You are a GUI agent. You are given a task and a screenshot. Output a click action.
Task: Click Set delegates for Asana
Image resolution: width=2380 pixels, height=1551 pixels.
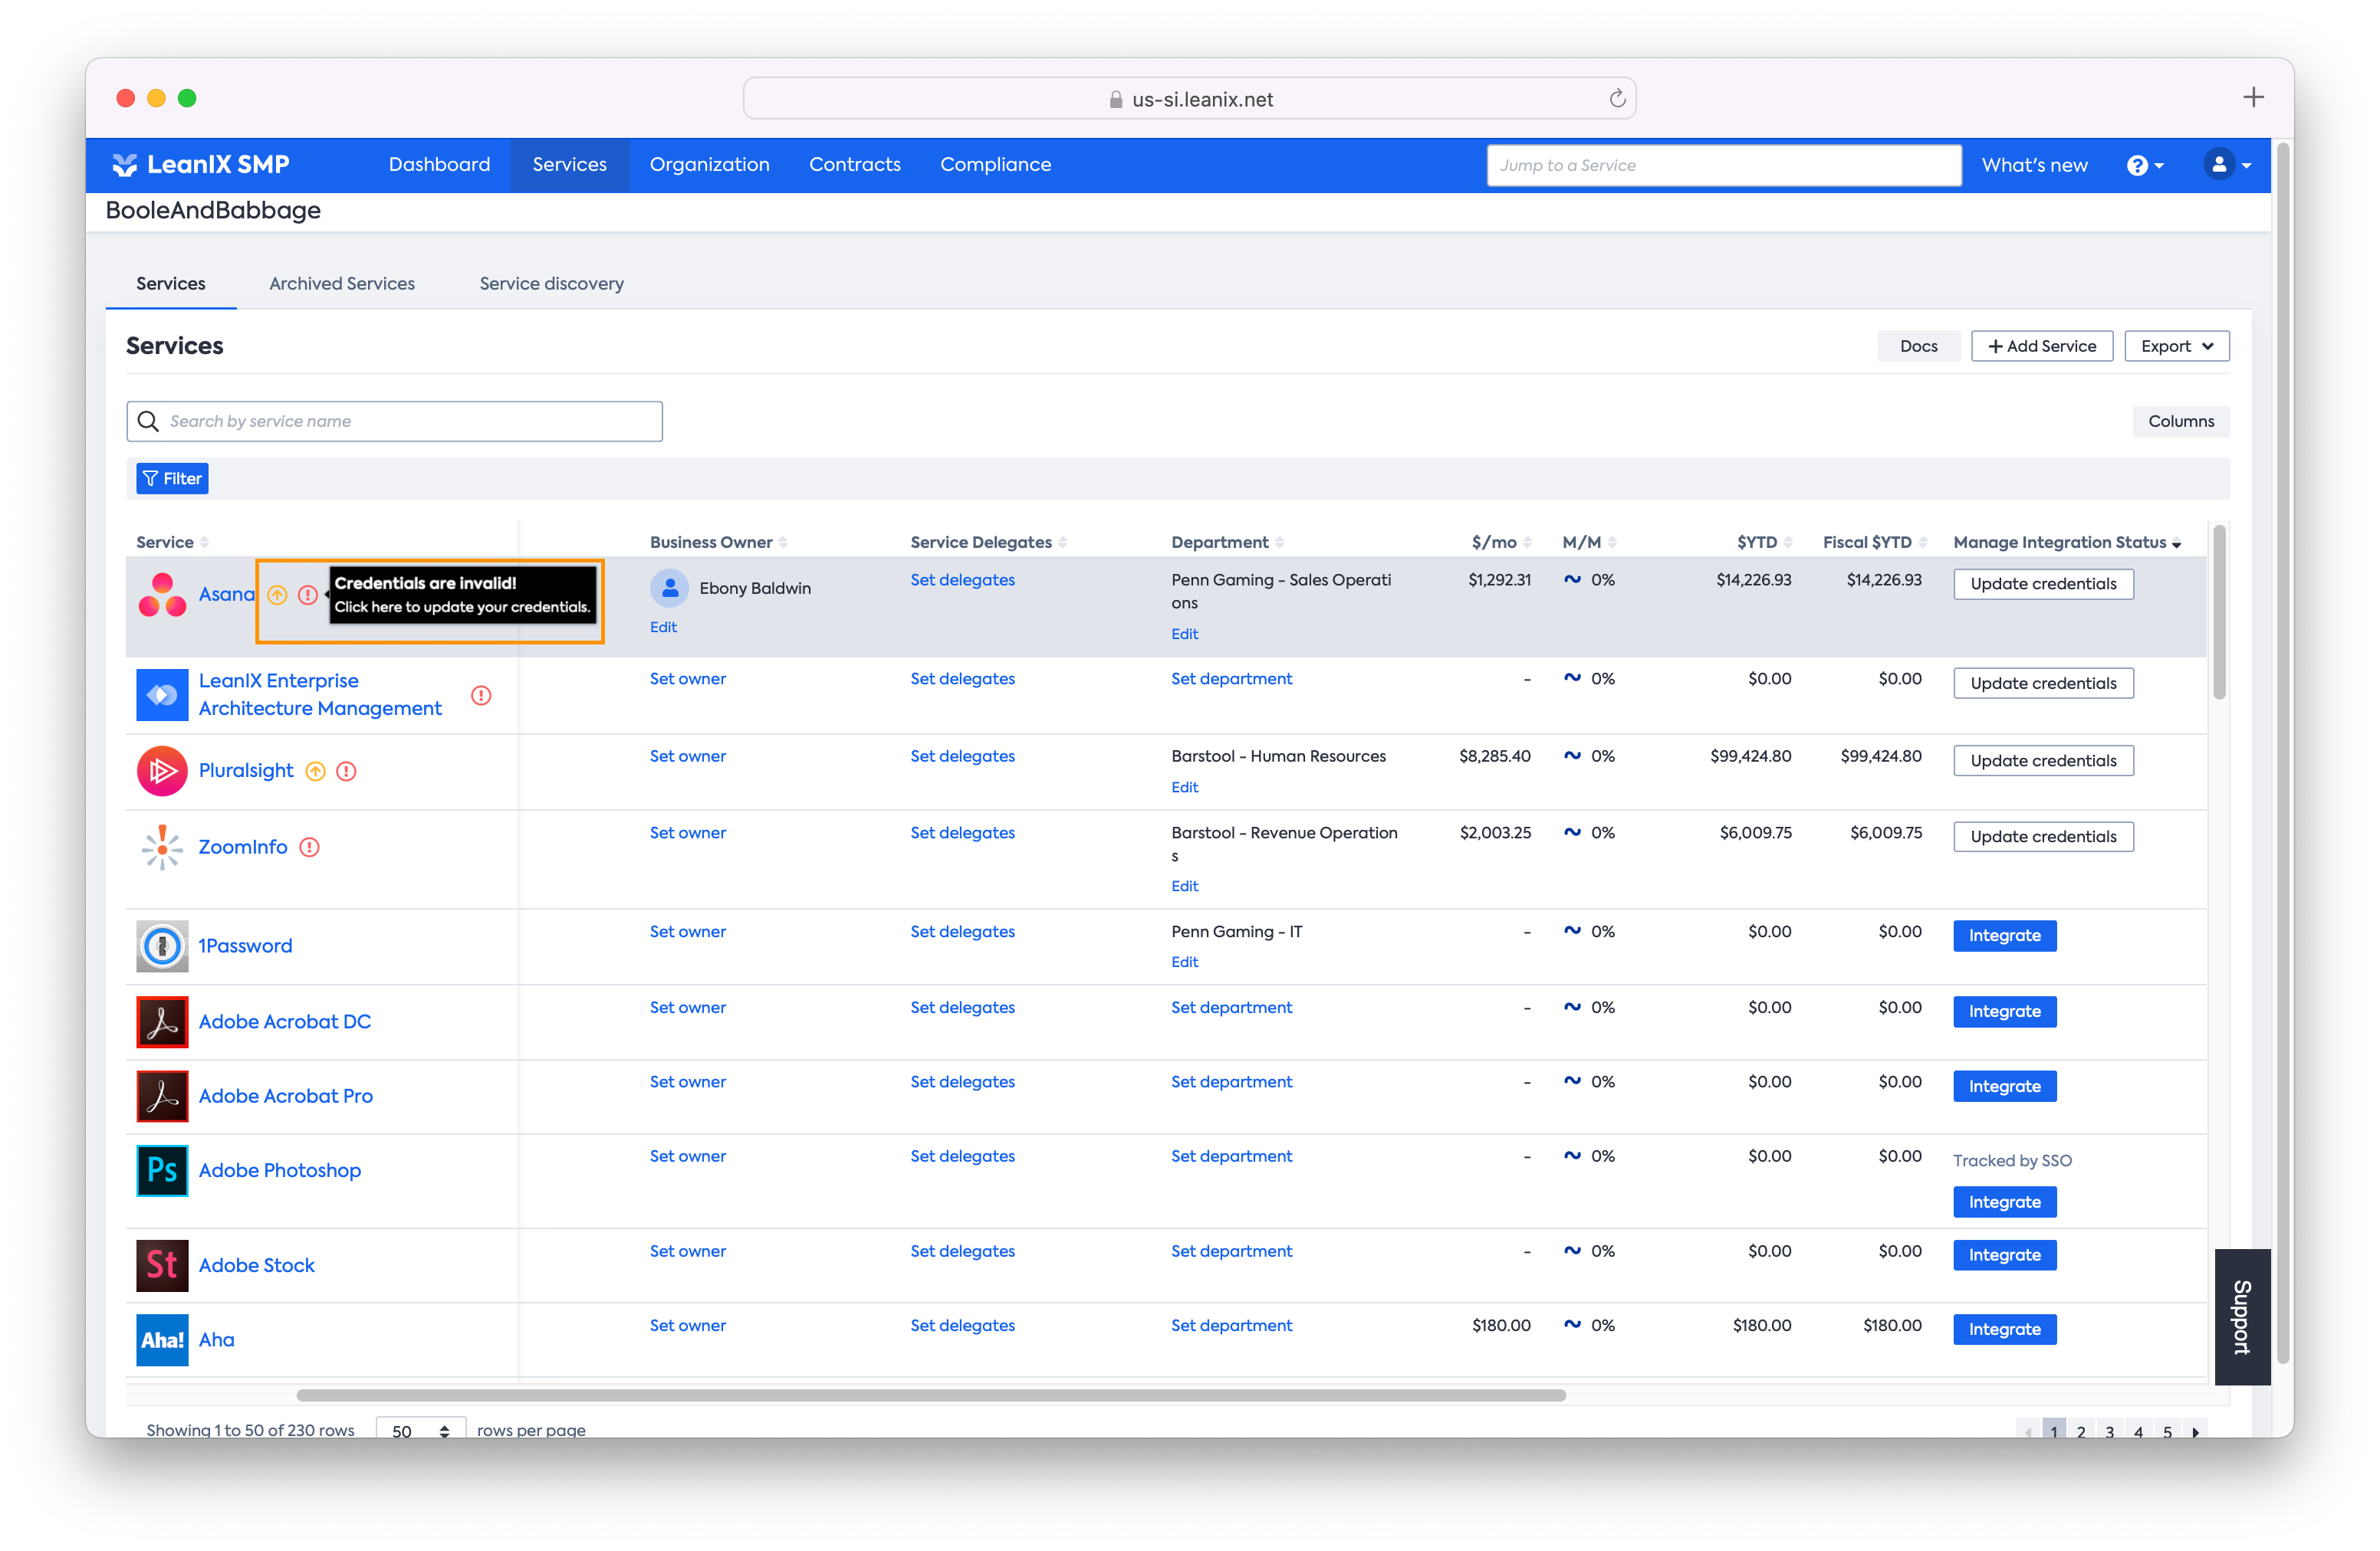[962, 579]
